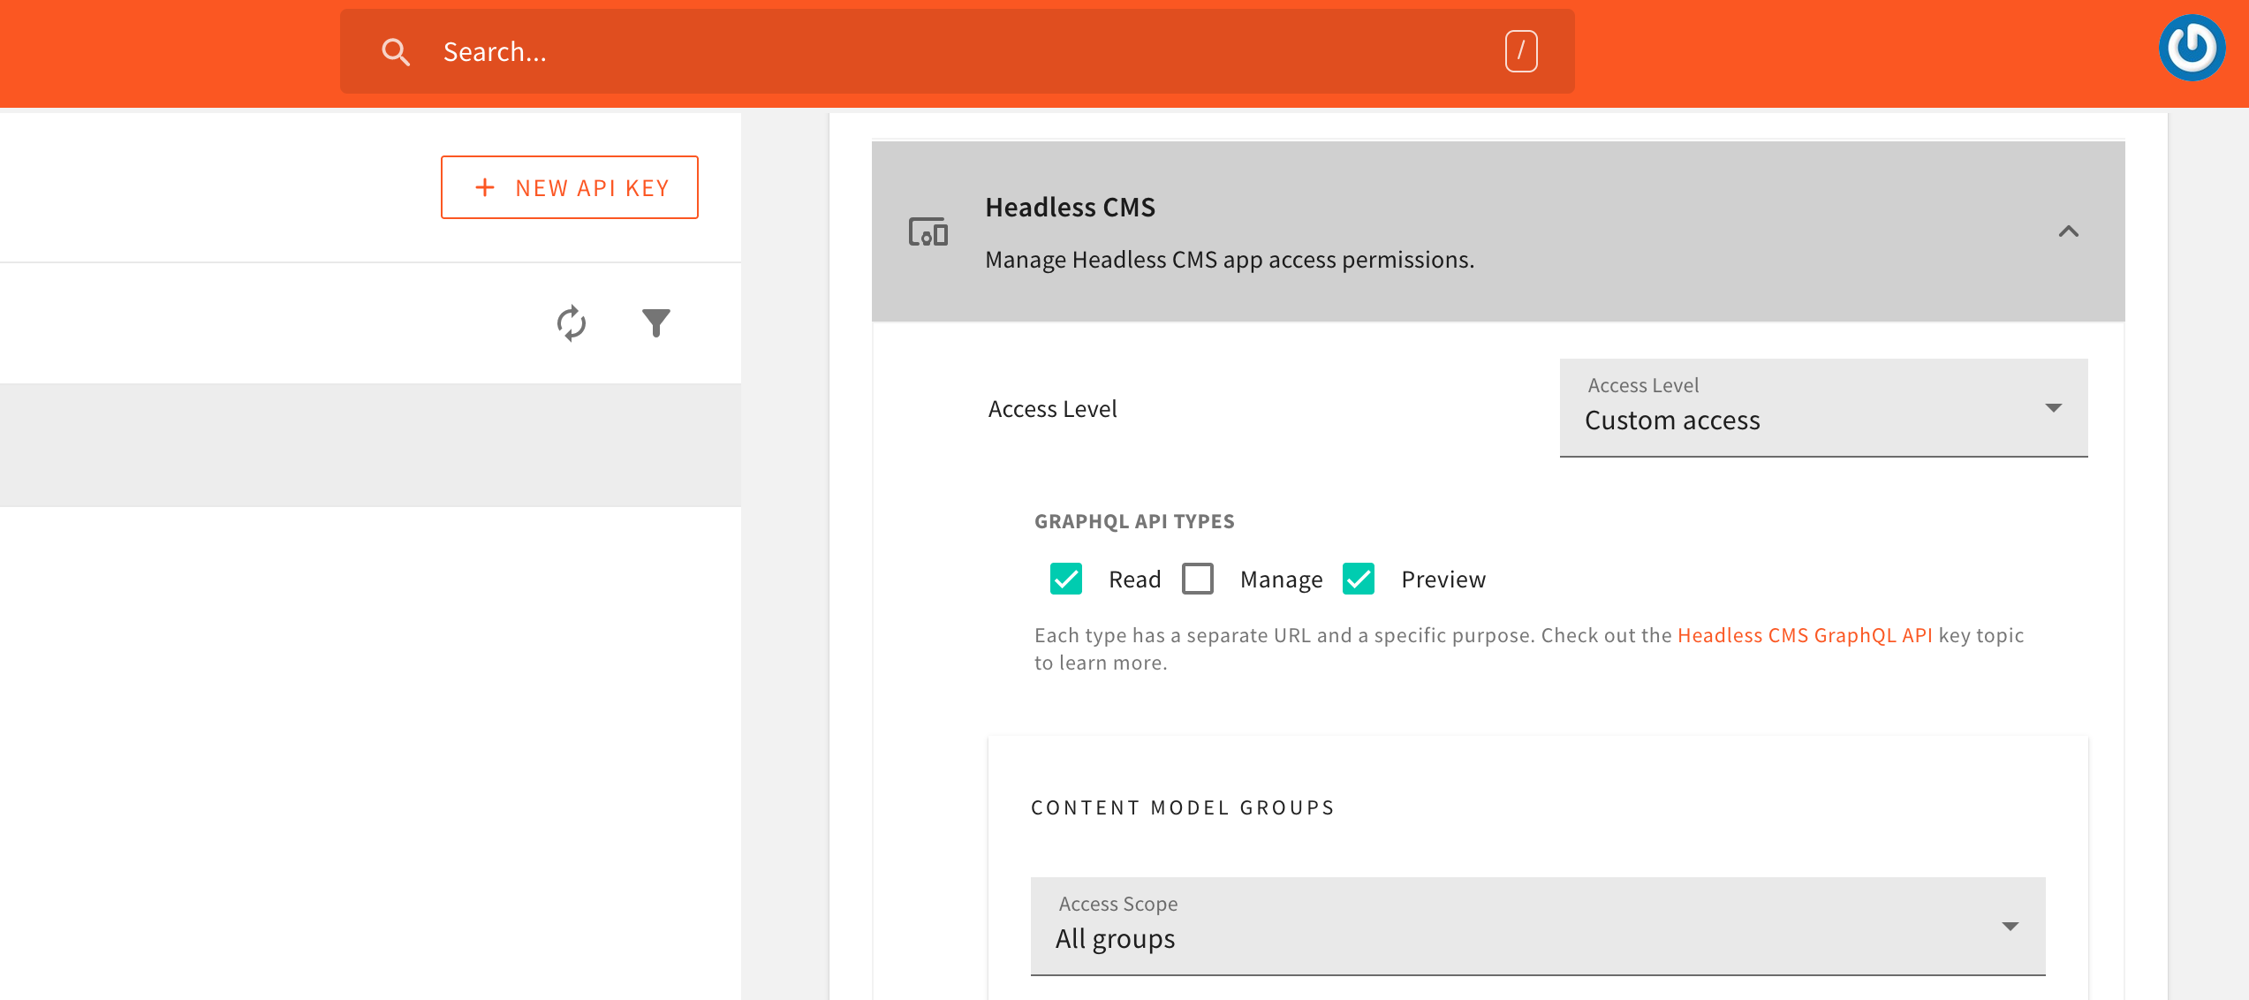The height and width of the screenshot is (1000, 2249).
Task: Uncheck the Read GraphQL API type
Action: click(1065, 579)
